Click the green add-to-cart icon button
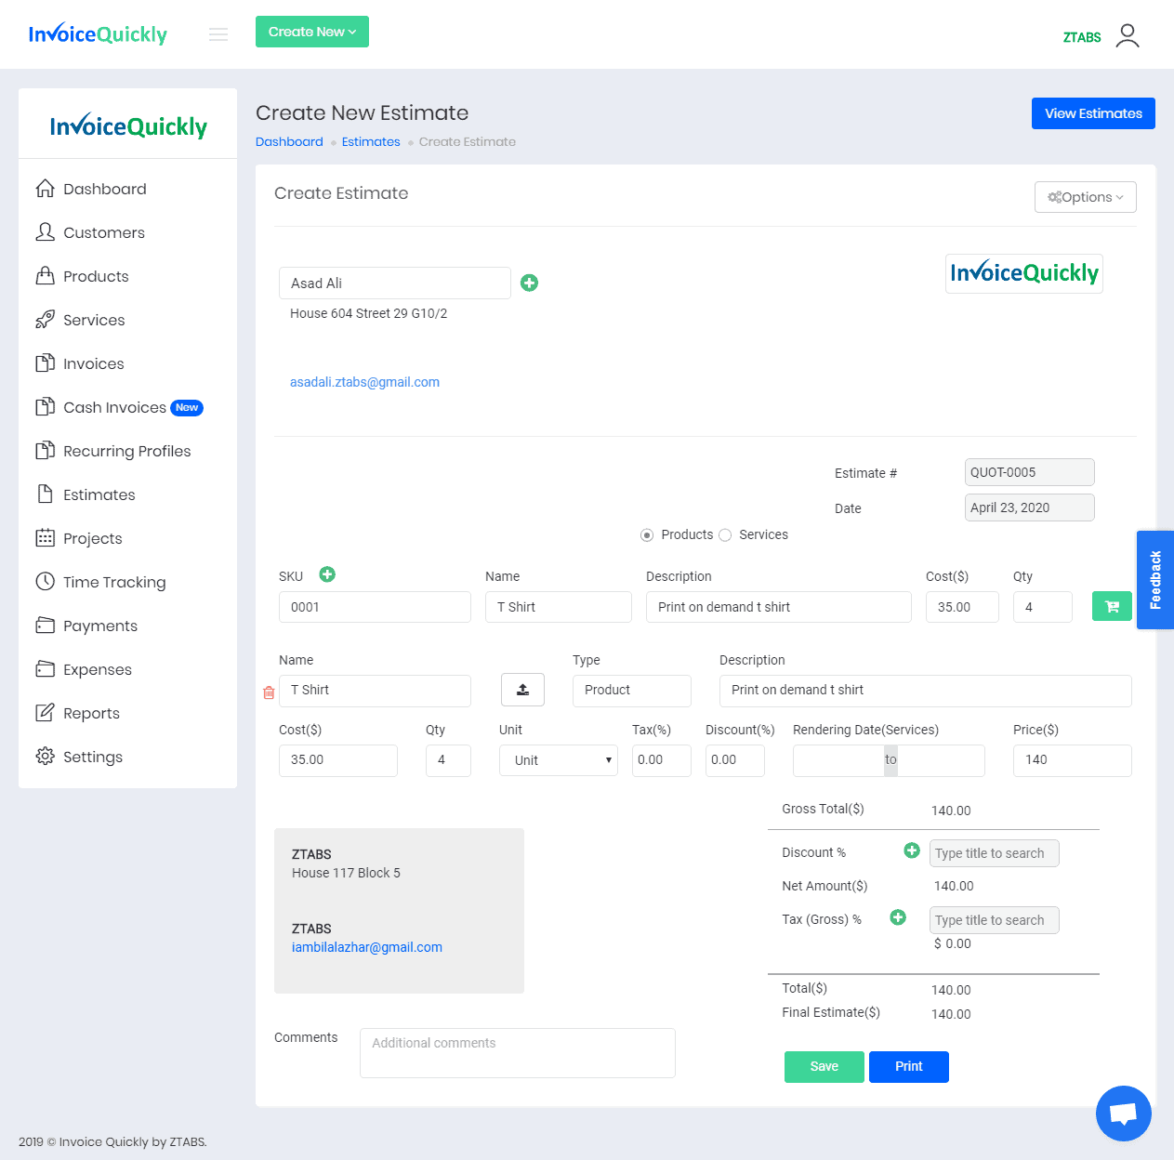This screenshot has height=1160, width=1174. pos(1111,607)
